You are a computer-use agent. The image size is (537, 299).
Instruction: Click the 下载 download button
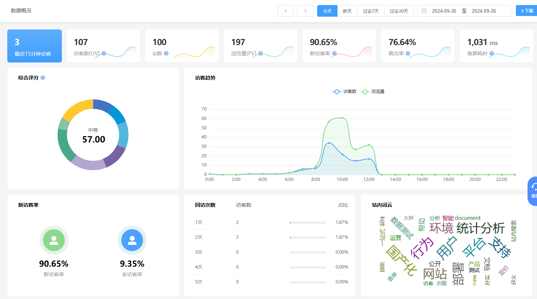pos(527,11)
